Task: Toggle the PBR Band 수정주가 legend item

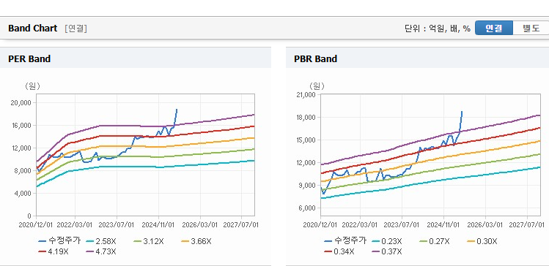Action: [x=345, y=241]
